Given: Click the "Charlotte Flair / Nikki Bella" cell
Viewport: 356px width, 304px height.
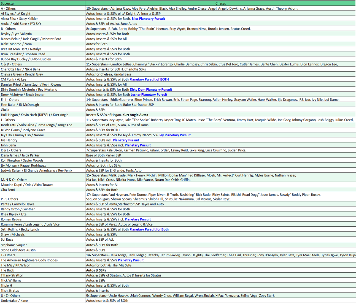Looking at the screenshot, I should pyautogui.click(x=42, y=69).
